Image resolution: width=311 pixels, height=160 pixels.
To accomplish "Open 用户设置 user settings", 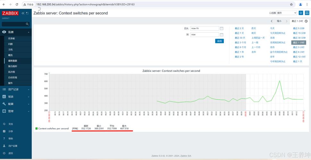I will click(x=13, y=146).
